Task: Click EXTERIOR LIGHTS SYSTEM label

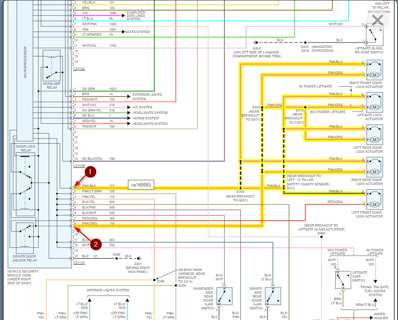Action: [147, 97]
